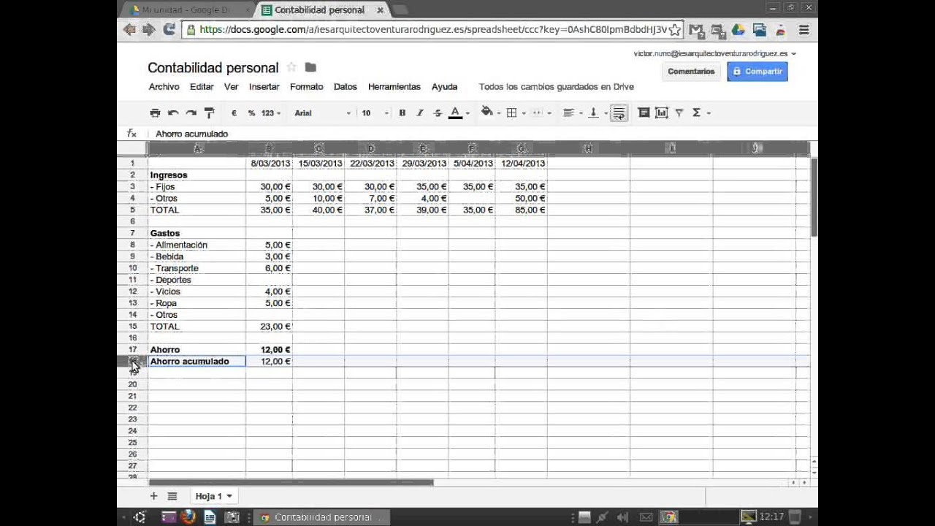Toggle italic formatting
This screenshot has width=935, height=526.
click(420, 113)
